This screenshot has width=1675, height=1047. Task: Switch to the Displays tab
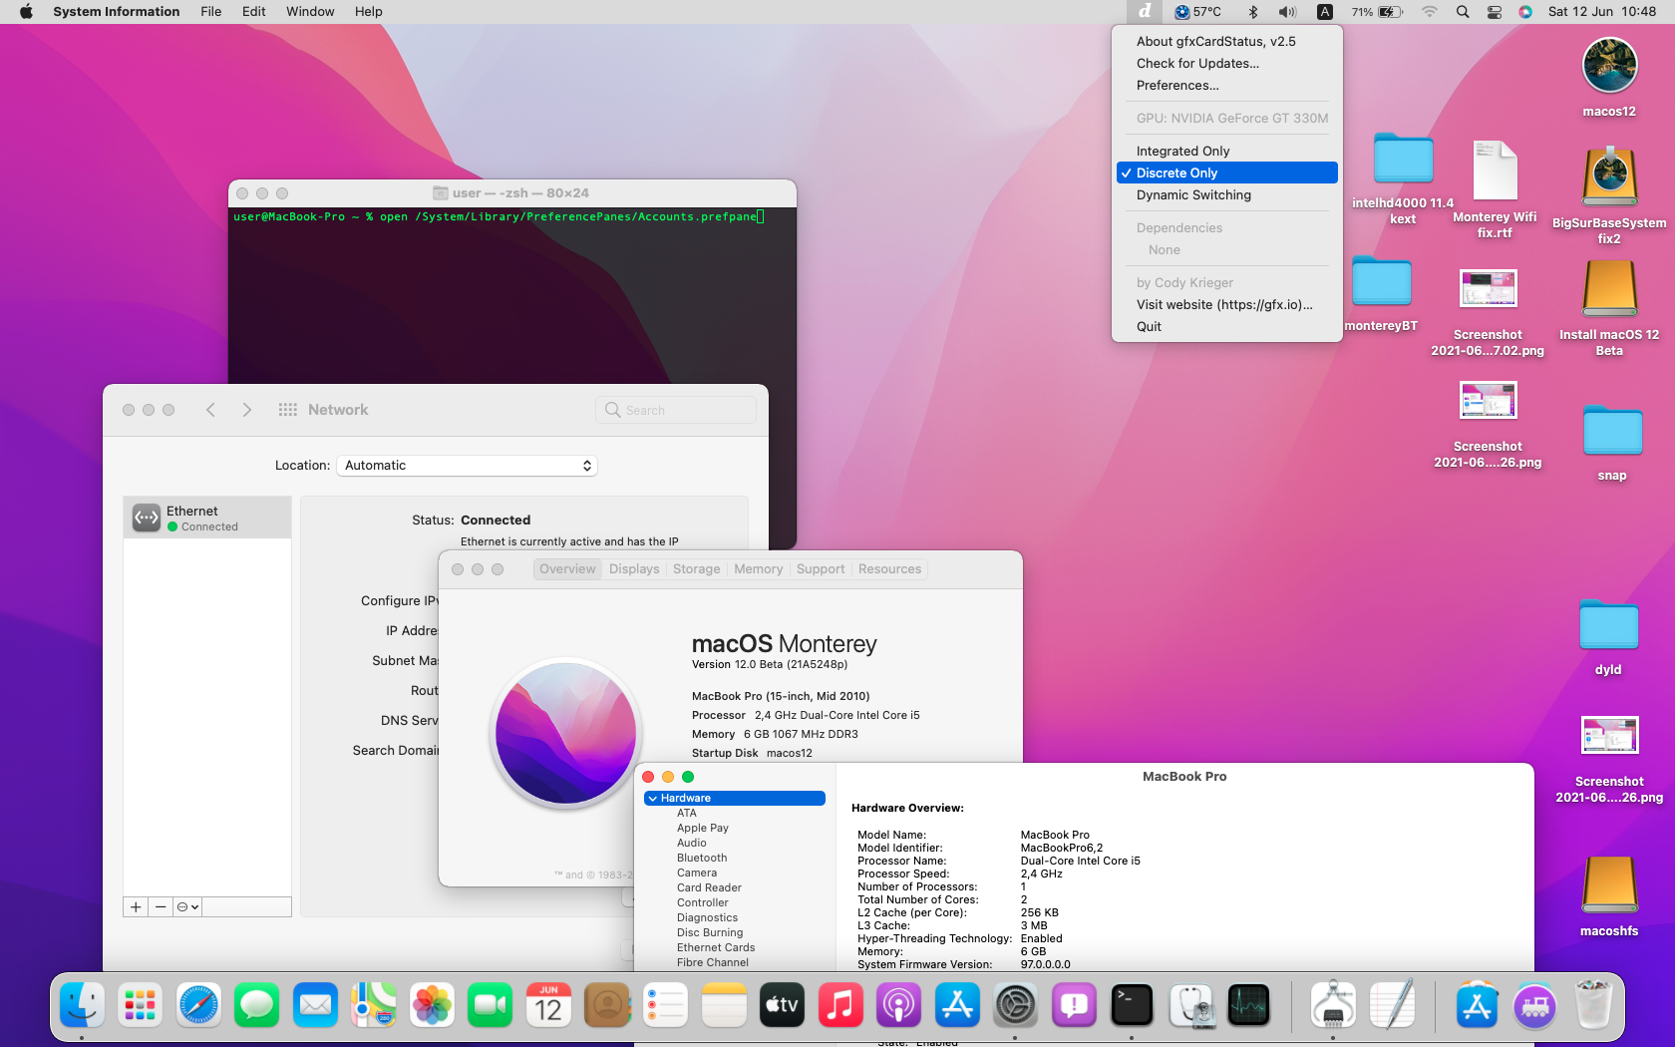point(634,569)
